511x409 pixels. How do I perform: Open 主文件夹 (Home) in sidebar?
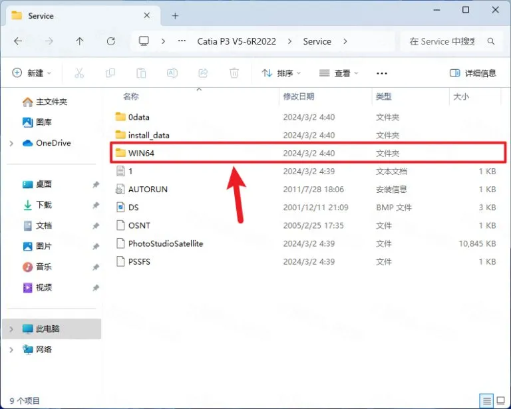tap(45, 102)
